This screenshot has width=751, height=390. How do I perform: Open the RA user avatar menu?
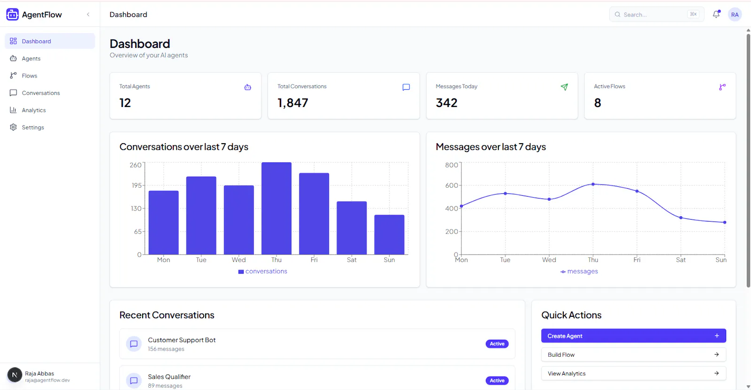point(735,15)
